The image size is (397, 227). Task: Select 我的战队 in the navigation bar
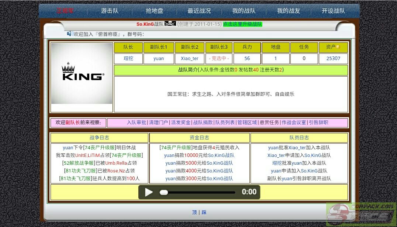[244, 11]
